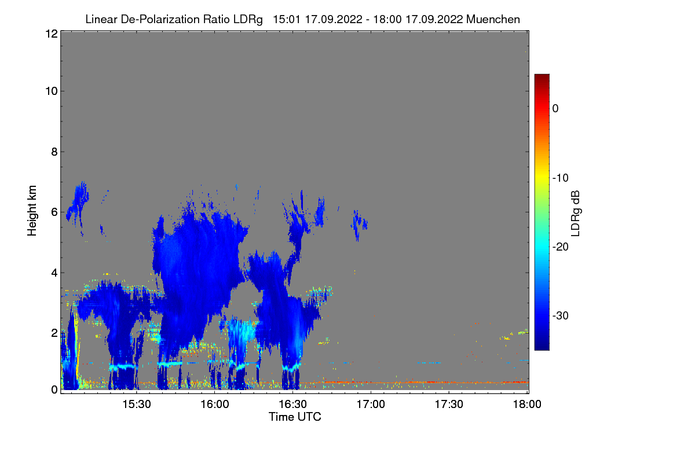Click the colorbar value '-30'

tap(561, 316)
